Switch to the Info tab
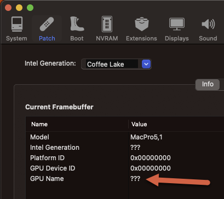The width and height of the screenshot is (224, 199). 208,84
